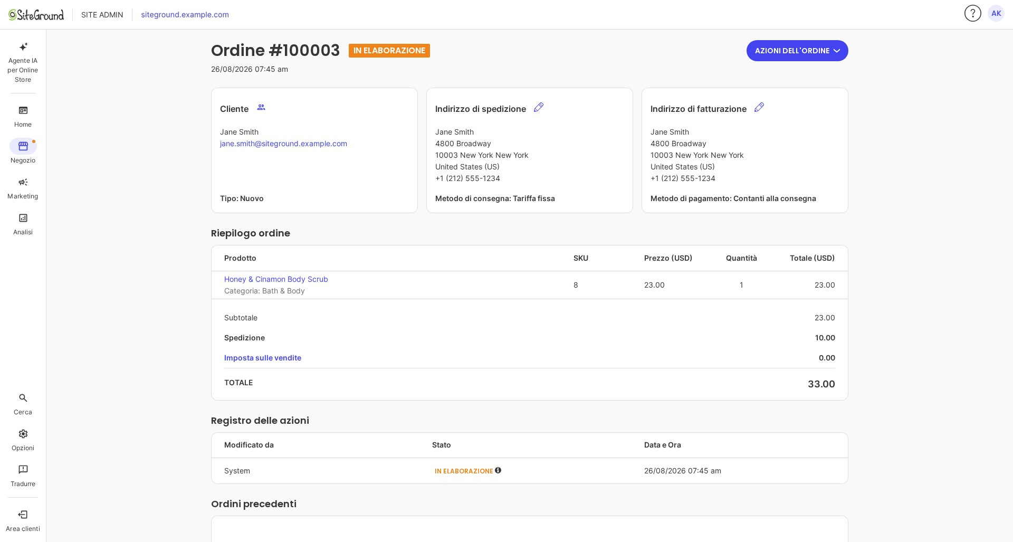This screenshot has height=542, width=1013.
Task: Open the Marketing section
Action: [23, 188]
